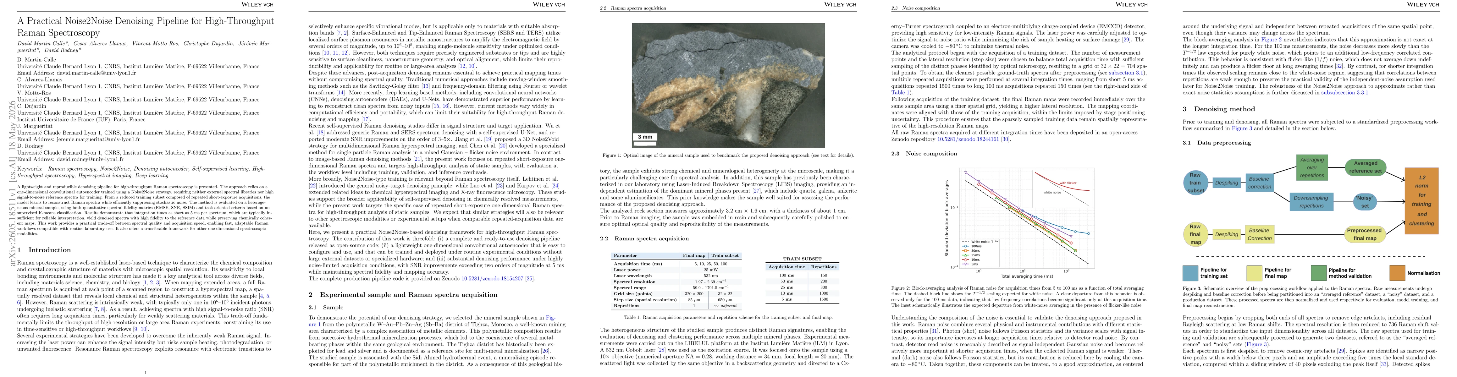This screenshot has height=377, width=1457.
Task: Open citation [30] after the Zenodo repository DOI
Action: (1005, 139)
